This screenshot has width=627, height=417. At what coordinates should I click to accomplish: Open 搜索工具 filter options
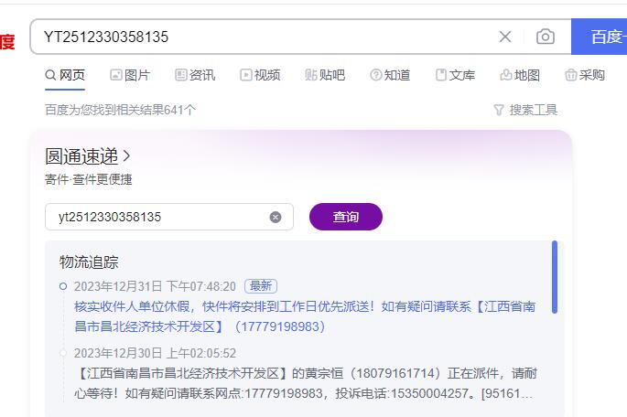tap(525, 110)
